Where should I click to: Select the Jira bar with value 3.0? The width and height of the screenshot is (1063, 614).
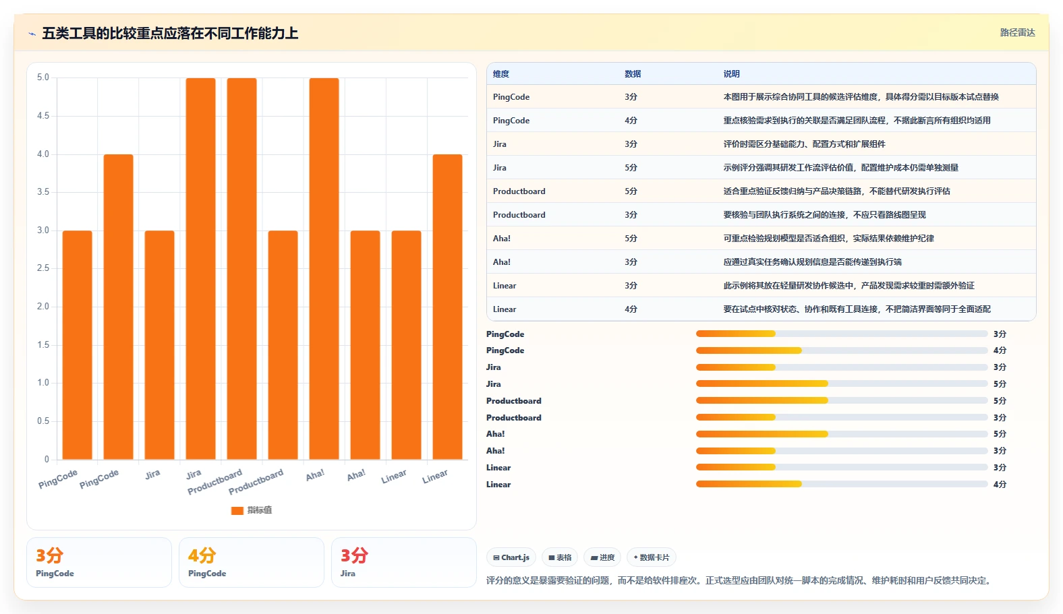coord(160,345)
